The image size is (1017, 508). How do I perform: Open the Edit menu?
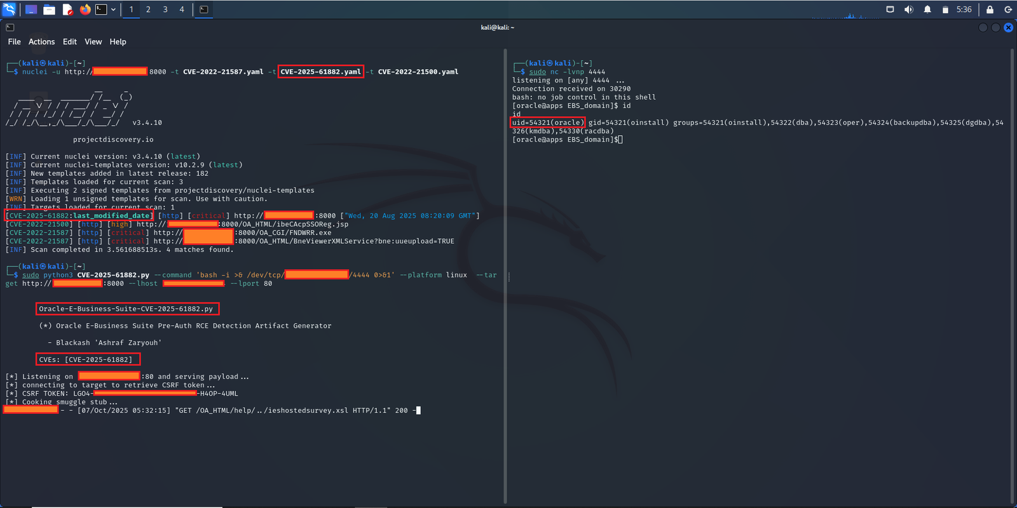pyautogui.click(x=70, y=42)
